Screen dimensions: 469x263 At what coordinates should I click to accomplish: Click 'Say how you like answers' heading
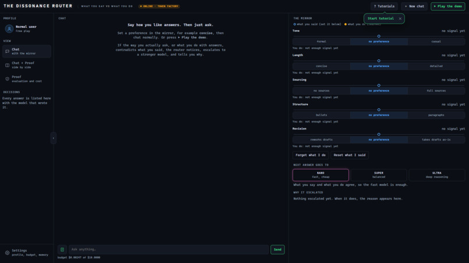tap(170, 25)
